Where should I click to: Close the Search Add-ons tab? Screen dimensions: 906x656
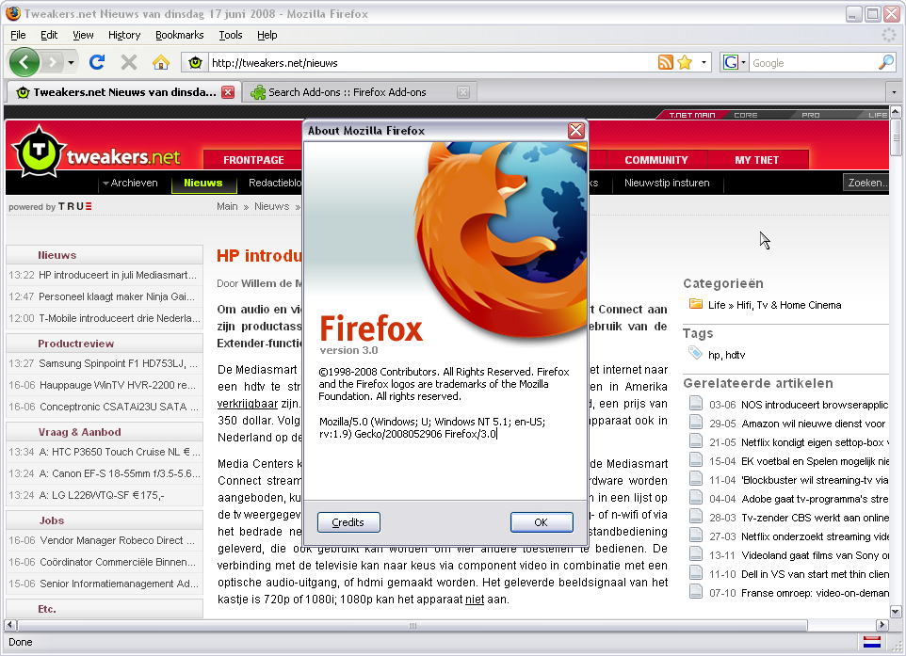click(462, 92)
